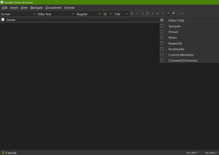Click the highlighter pen icon
This screenshot has height=155, width=219.
[x=173, y=14]
